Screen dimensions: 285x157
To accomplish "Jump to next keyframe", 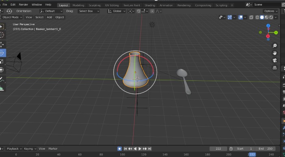I will pos(145,148).
